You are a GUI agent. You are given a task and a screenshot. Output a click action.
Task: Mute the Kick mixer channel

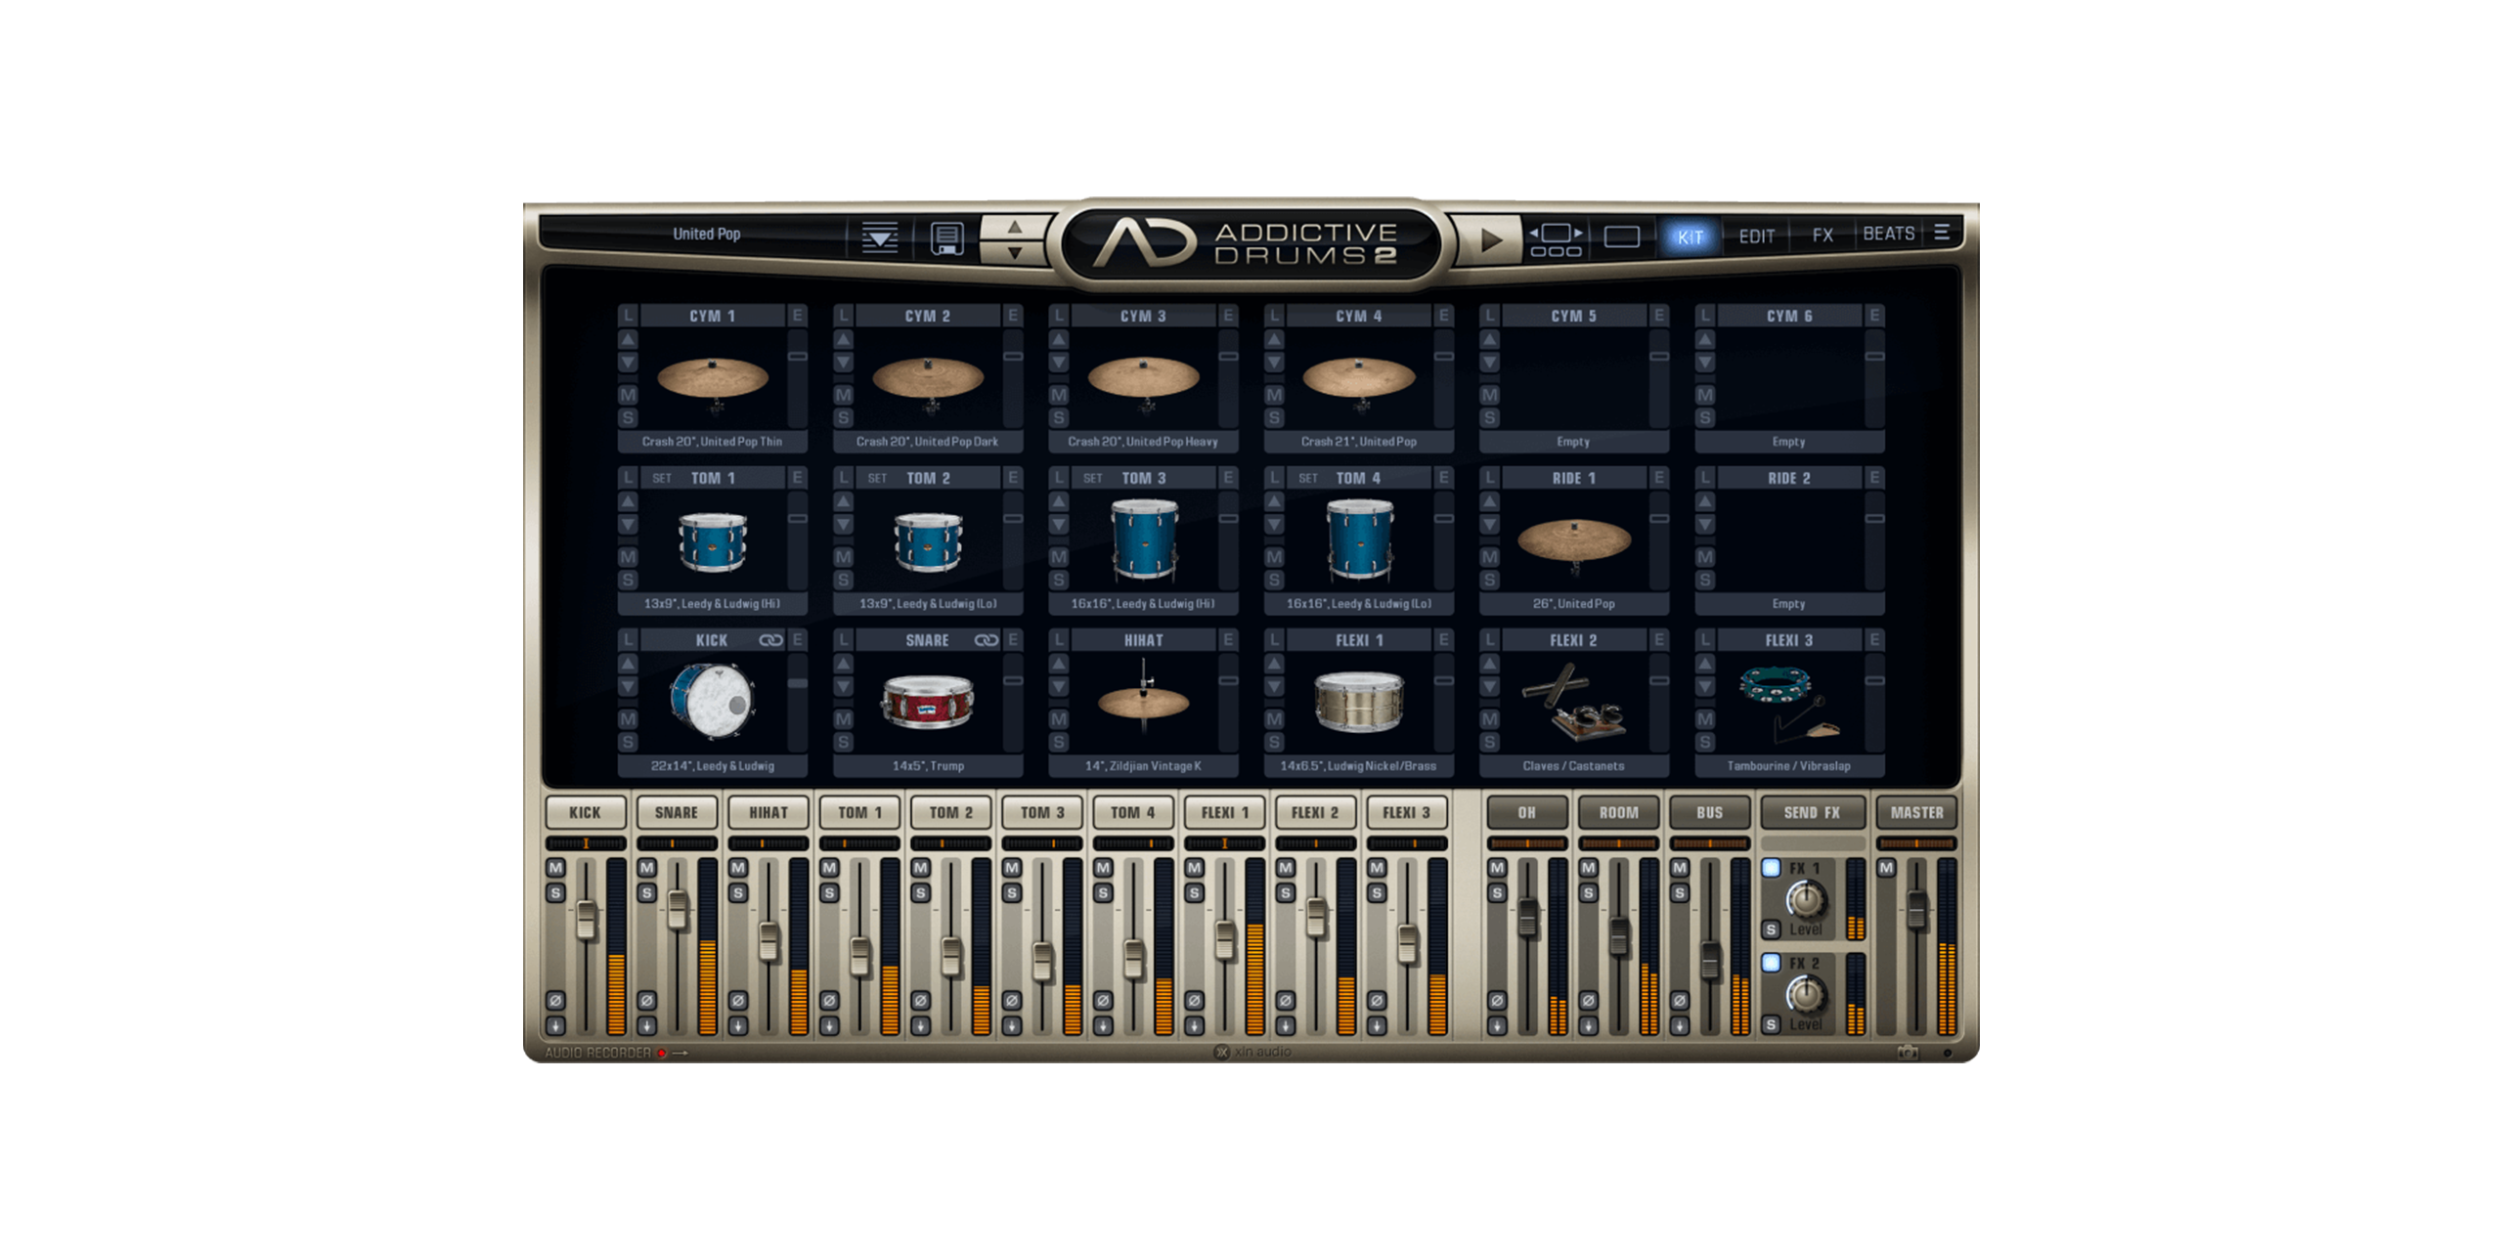tap(555, 868)
